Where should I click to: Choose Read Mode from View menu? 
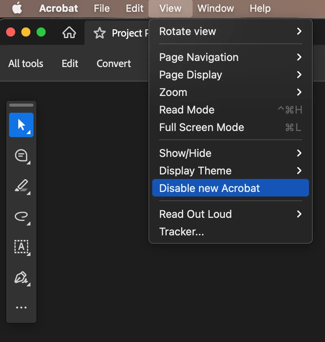tap(230, 110)
